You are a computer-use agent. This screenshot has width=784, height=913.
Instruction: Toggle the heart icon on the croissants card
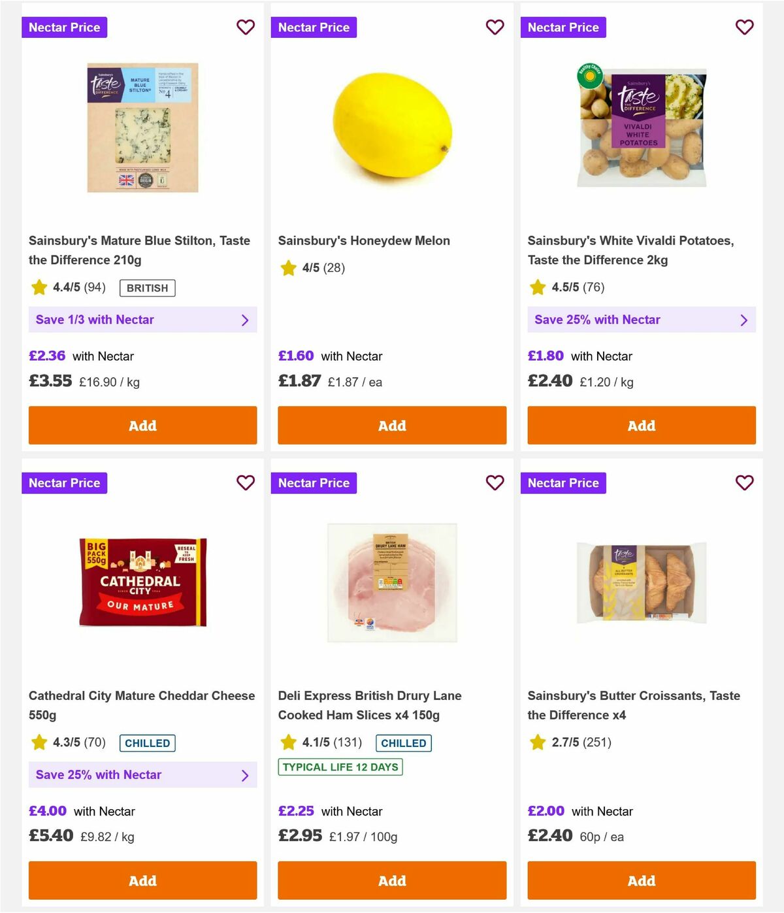[745, 483]
